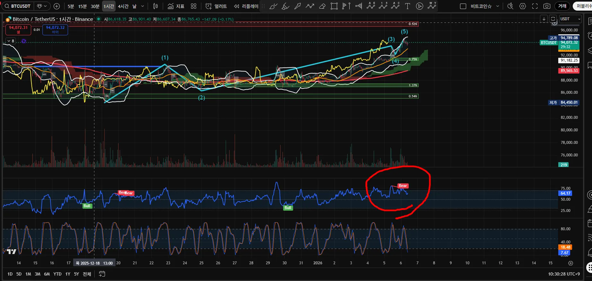Enter fullscreen mode
The height and width of the screenshot is (281, 592).
point(535,6)
